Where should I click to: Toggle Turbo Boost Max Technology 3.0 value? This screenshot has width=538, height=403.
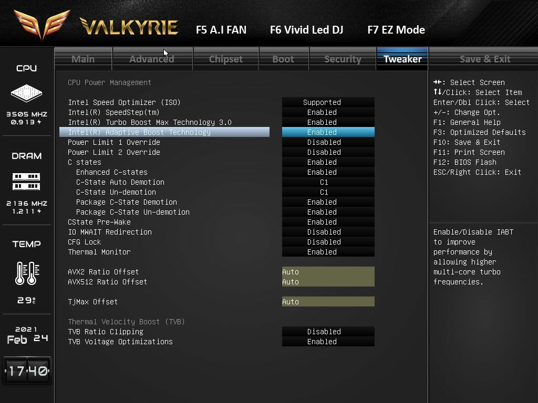[328, 122]
